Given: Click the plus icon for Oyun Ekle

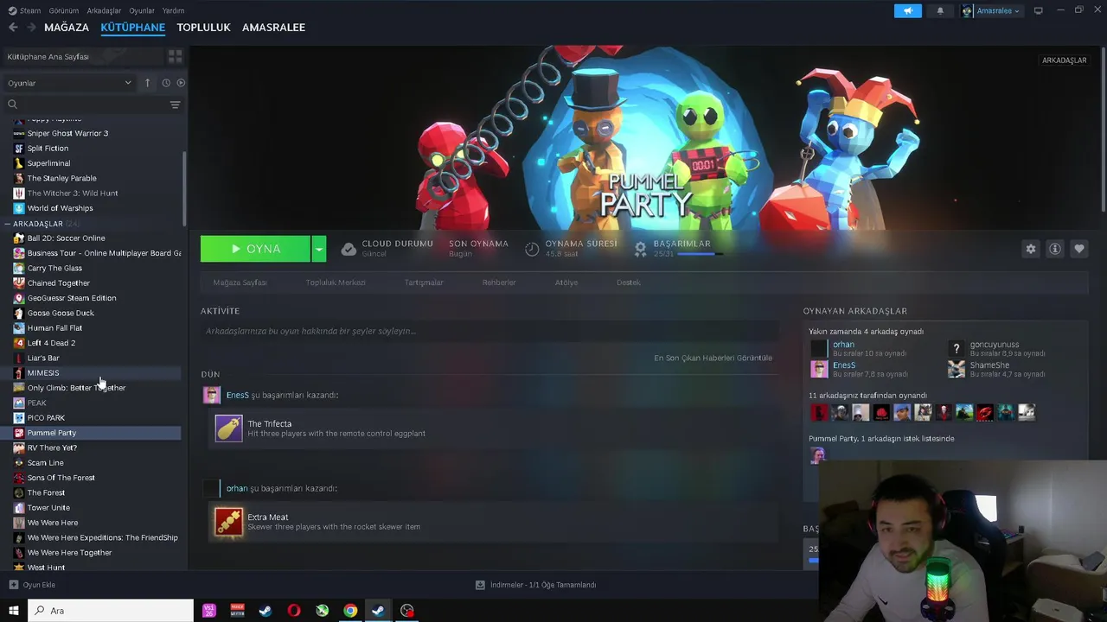Looking at the screenshot, I should (x=13, y=585).
